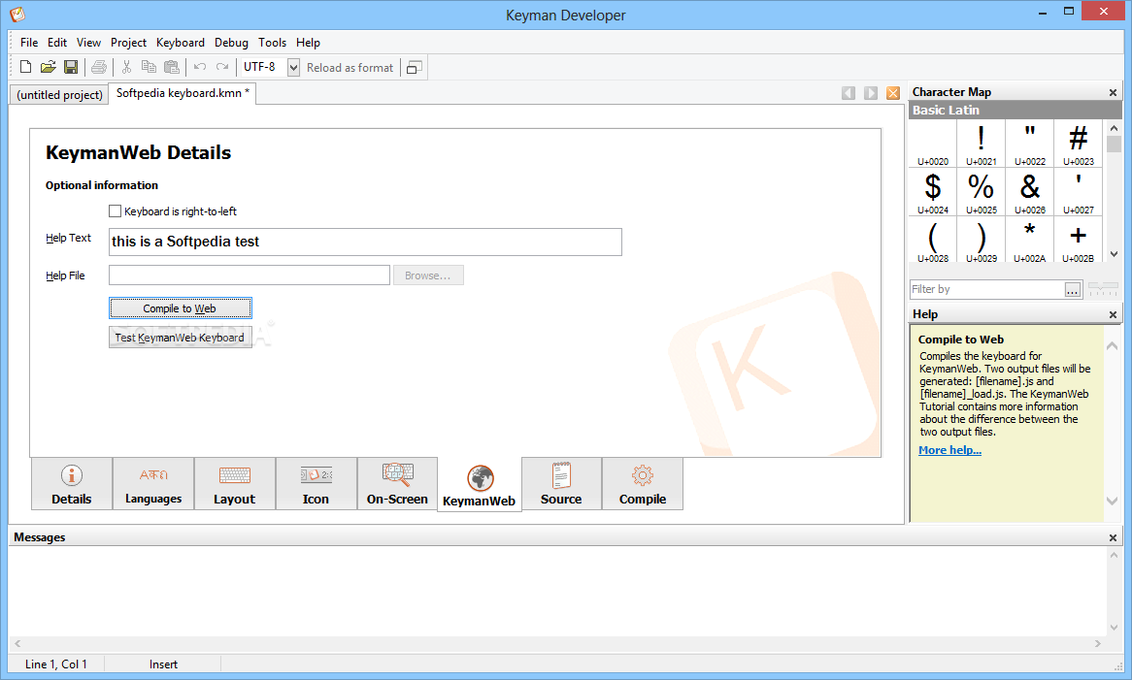Click the Print toolbar icon
The image size is (1132, 680).
coord(99,67)
